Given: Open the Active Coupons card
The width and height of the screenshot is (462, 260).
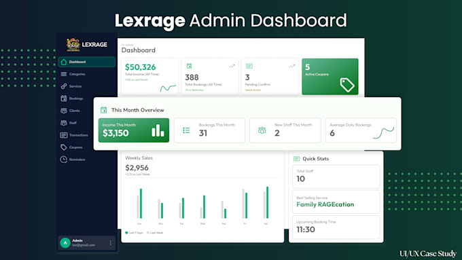Looking at the screenshot, I should click(330, 77).
